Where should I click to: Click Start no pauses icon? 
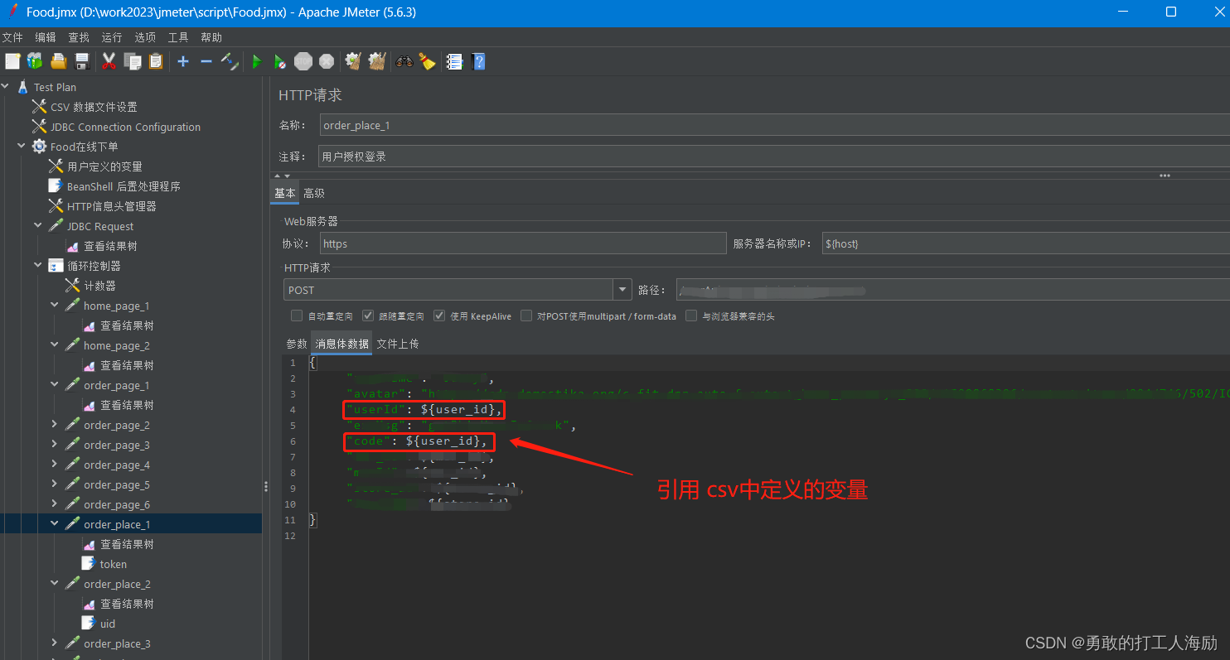coord(280,61)
